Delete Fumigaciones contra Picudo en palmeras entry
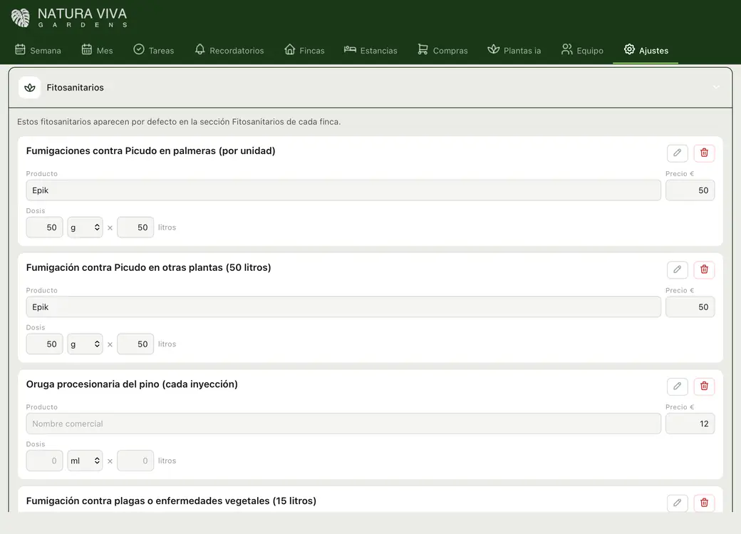 point(704,153)
